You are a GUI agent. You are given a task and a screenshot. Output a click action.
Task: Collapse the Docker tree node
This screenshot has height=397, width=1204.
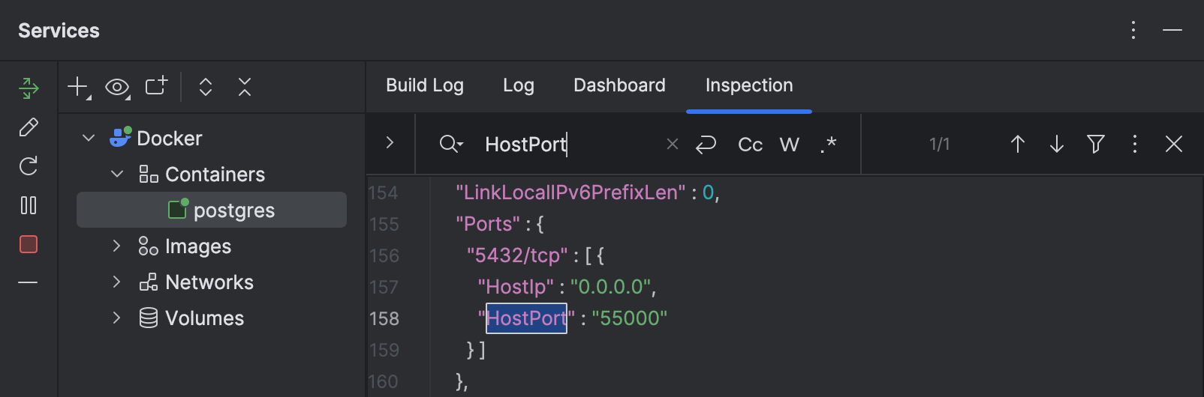89,138
